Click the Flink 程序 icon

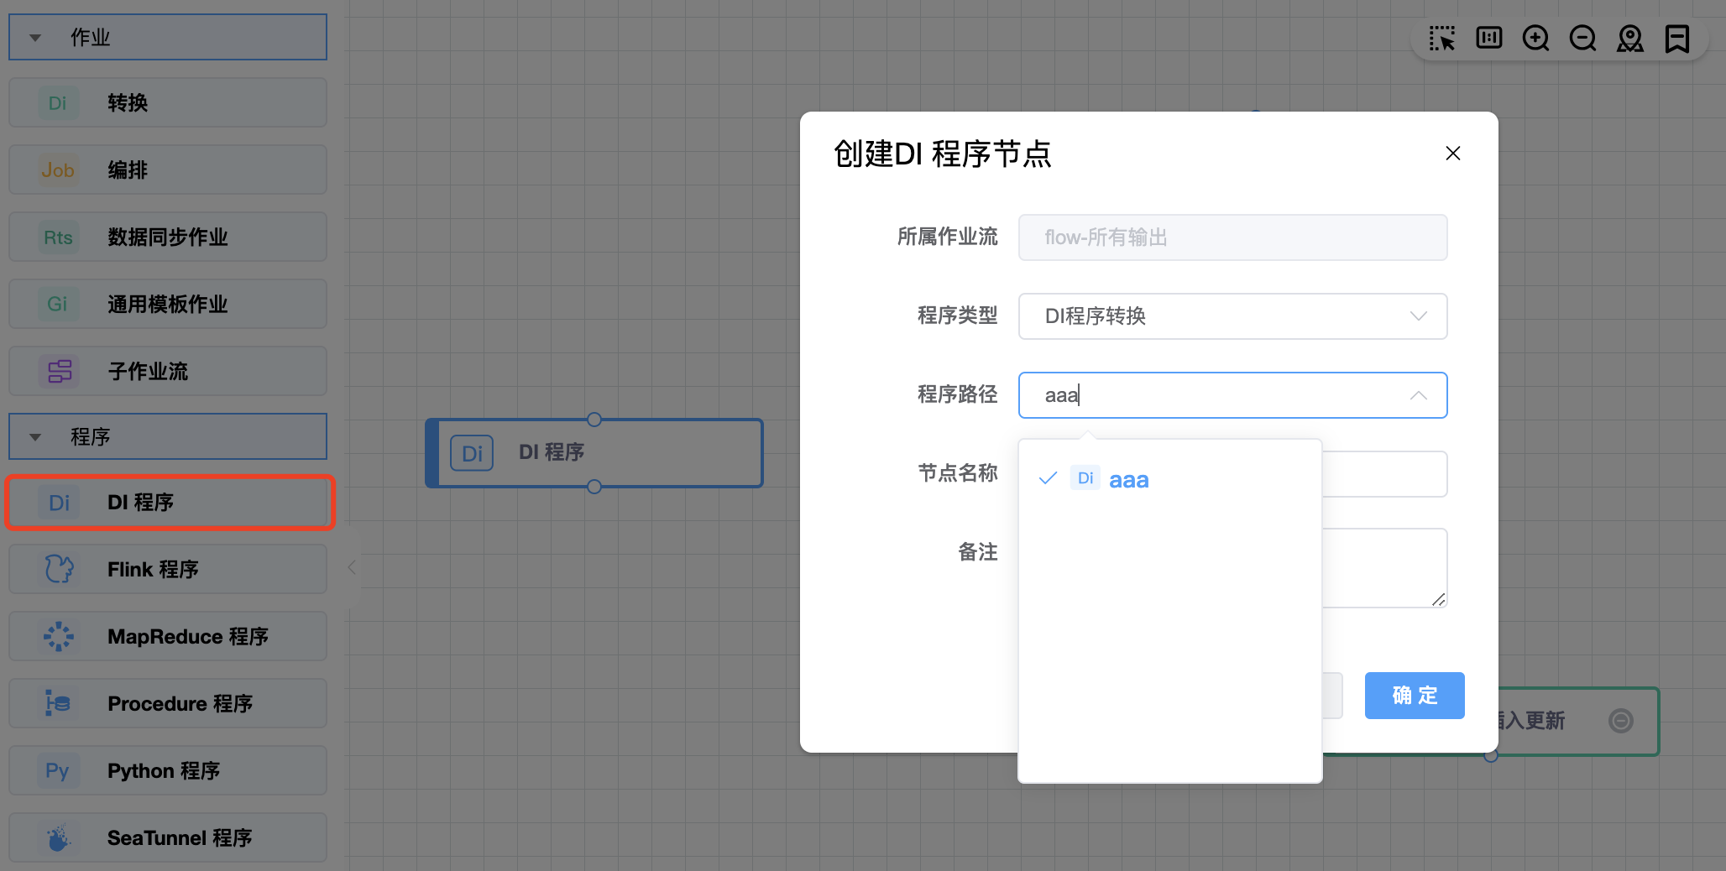click(x=59, y=569)
